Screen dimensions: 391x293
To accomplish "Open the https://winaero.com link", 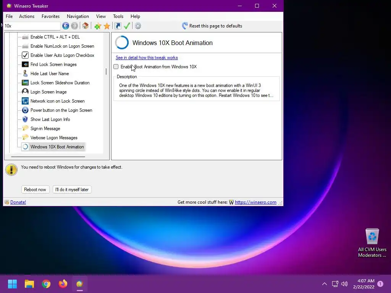I will (255, 202).
